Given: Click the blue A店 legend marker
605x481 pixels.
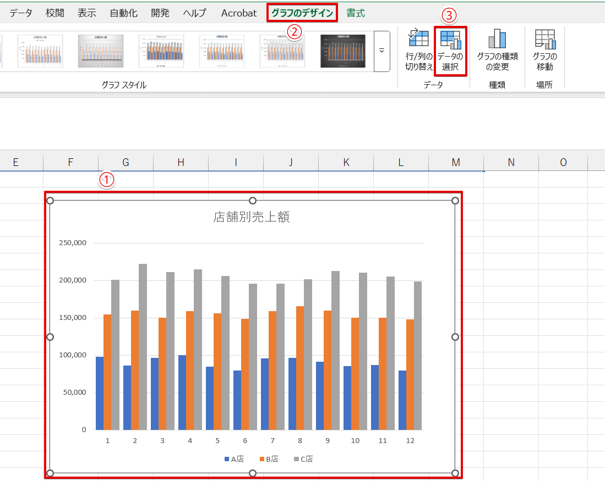Looking at the screenshot, I should 227,459.
